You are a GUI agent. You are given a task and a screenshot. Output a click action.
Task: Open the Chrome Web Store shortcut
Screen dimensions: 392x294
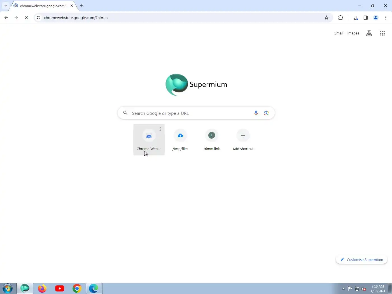tap(149, 140)
